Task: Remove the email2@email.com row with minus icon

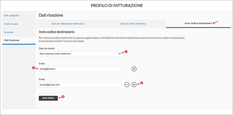Action: pyautogui.click(x=127, y=85)
